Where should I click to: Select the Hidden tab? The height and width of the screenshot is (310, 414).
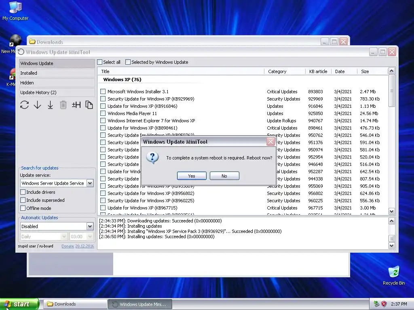(x=57, y=83)
